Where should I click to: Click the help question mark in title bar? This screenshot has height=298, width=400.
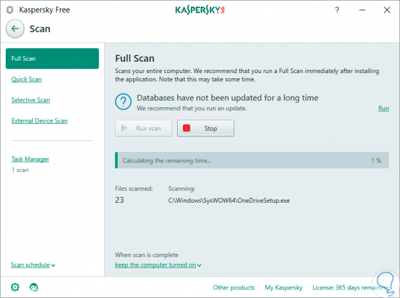337,10
